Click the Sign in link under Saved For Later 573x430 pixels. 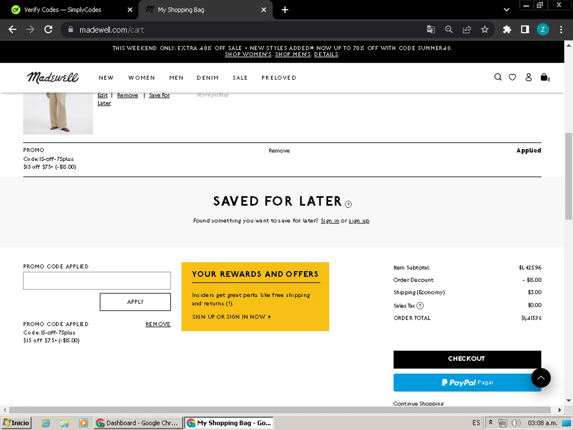(x=330, y=221)
